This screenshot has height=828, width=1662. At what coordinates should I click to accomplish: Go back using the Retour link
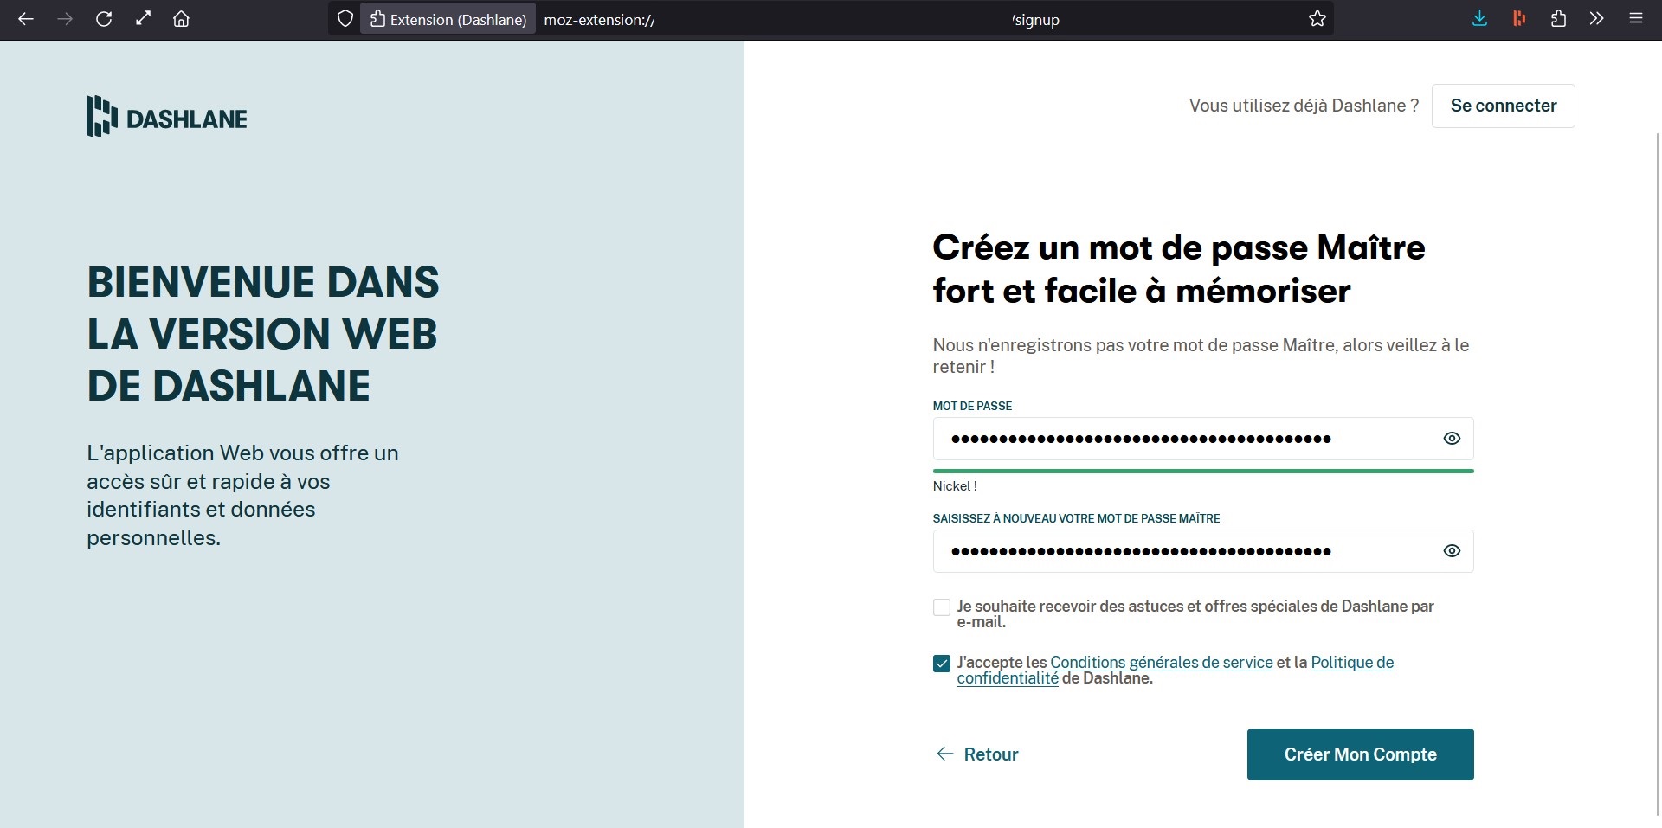[977, 754]
